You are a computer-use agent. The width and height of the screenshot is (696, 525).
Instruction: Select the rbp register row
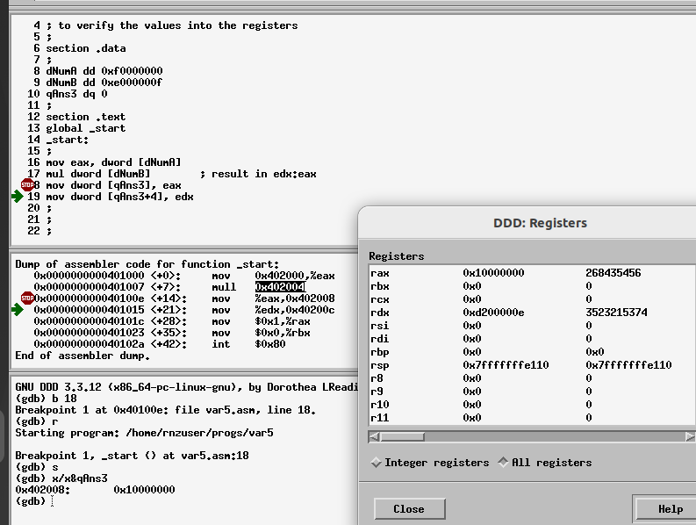click(532, 352)
